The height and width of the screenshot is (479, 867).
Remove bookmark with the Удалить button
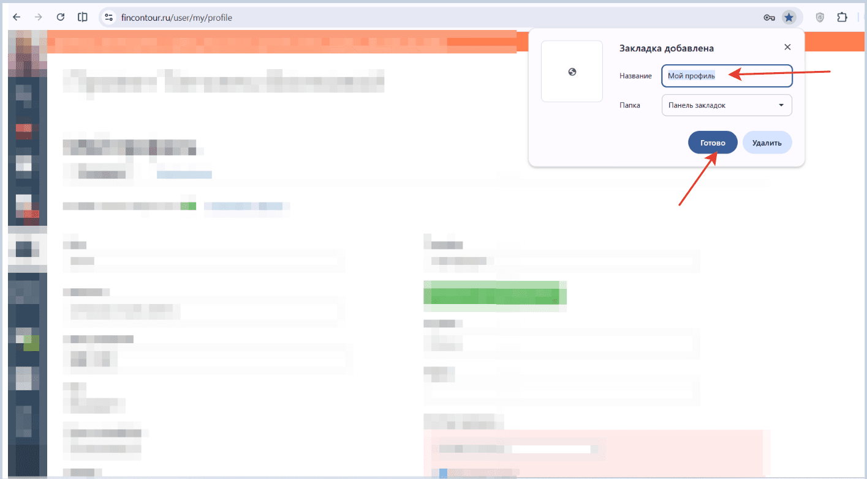(x=767, y=143)
